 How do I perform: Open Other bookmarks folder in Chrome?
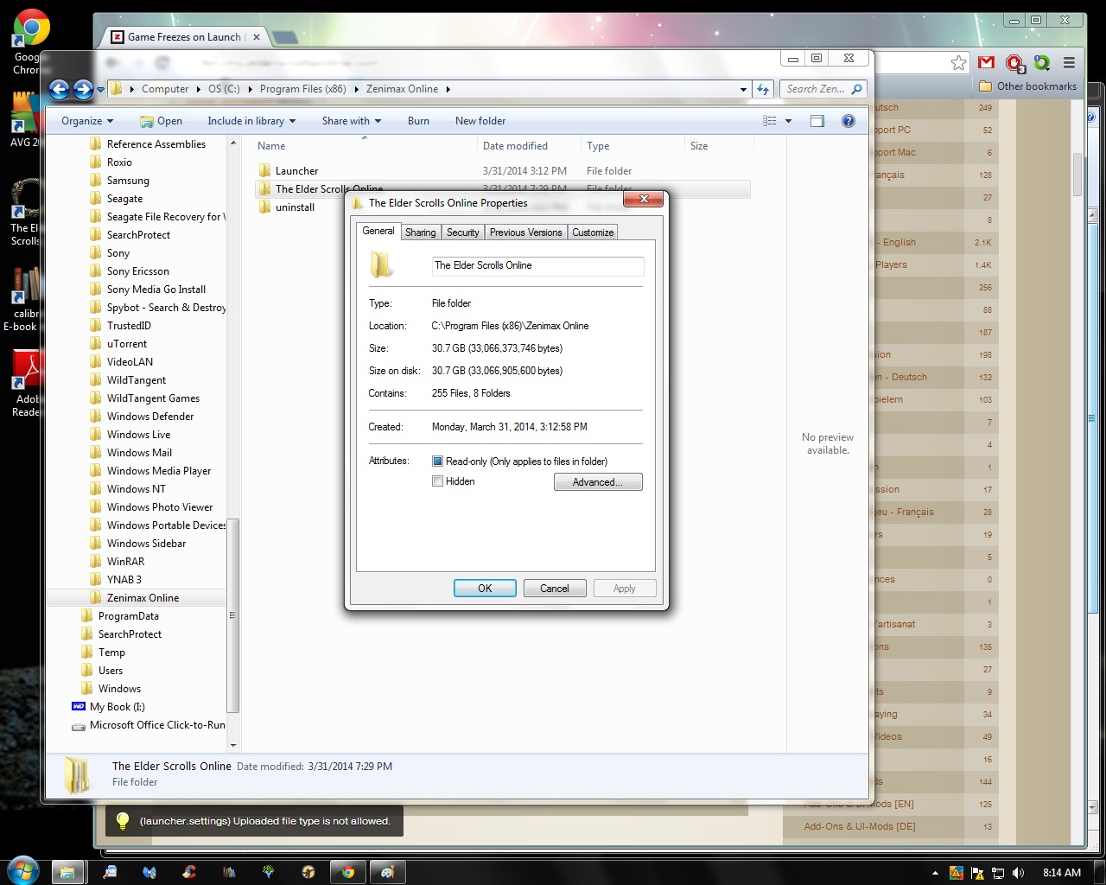(x=1028, y=86)
